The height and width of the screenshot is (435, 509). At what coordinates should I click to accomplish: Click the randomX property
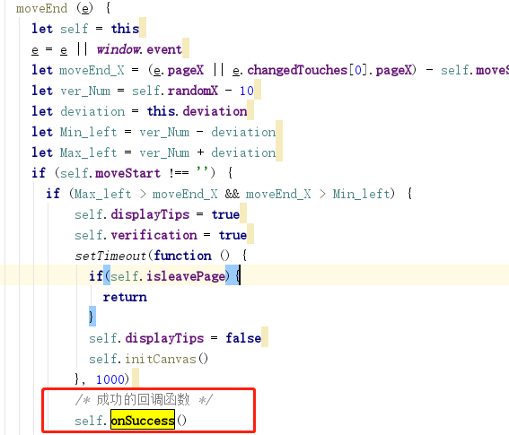point(193,91)
